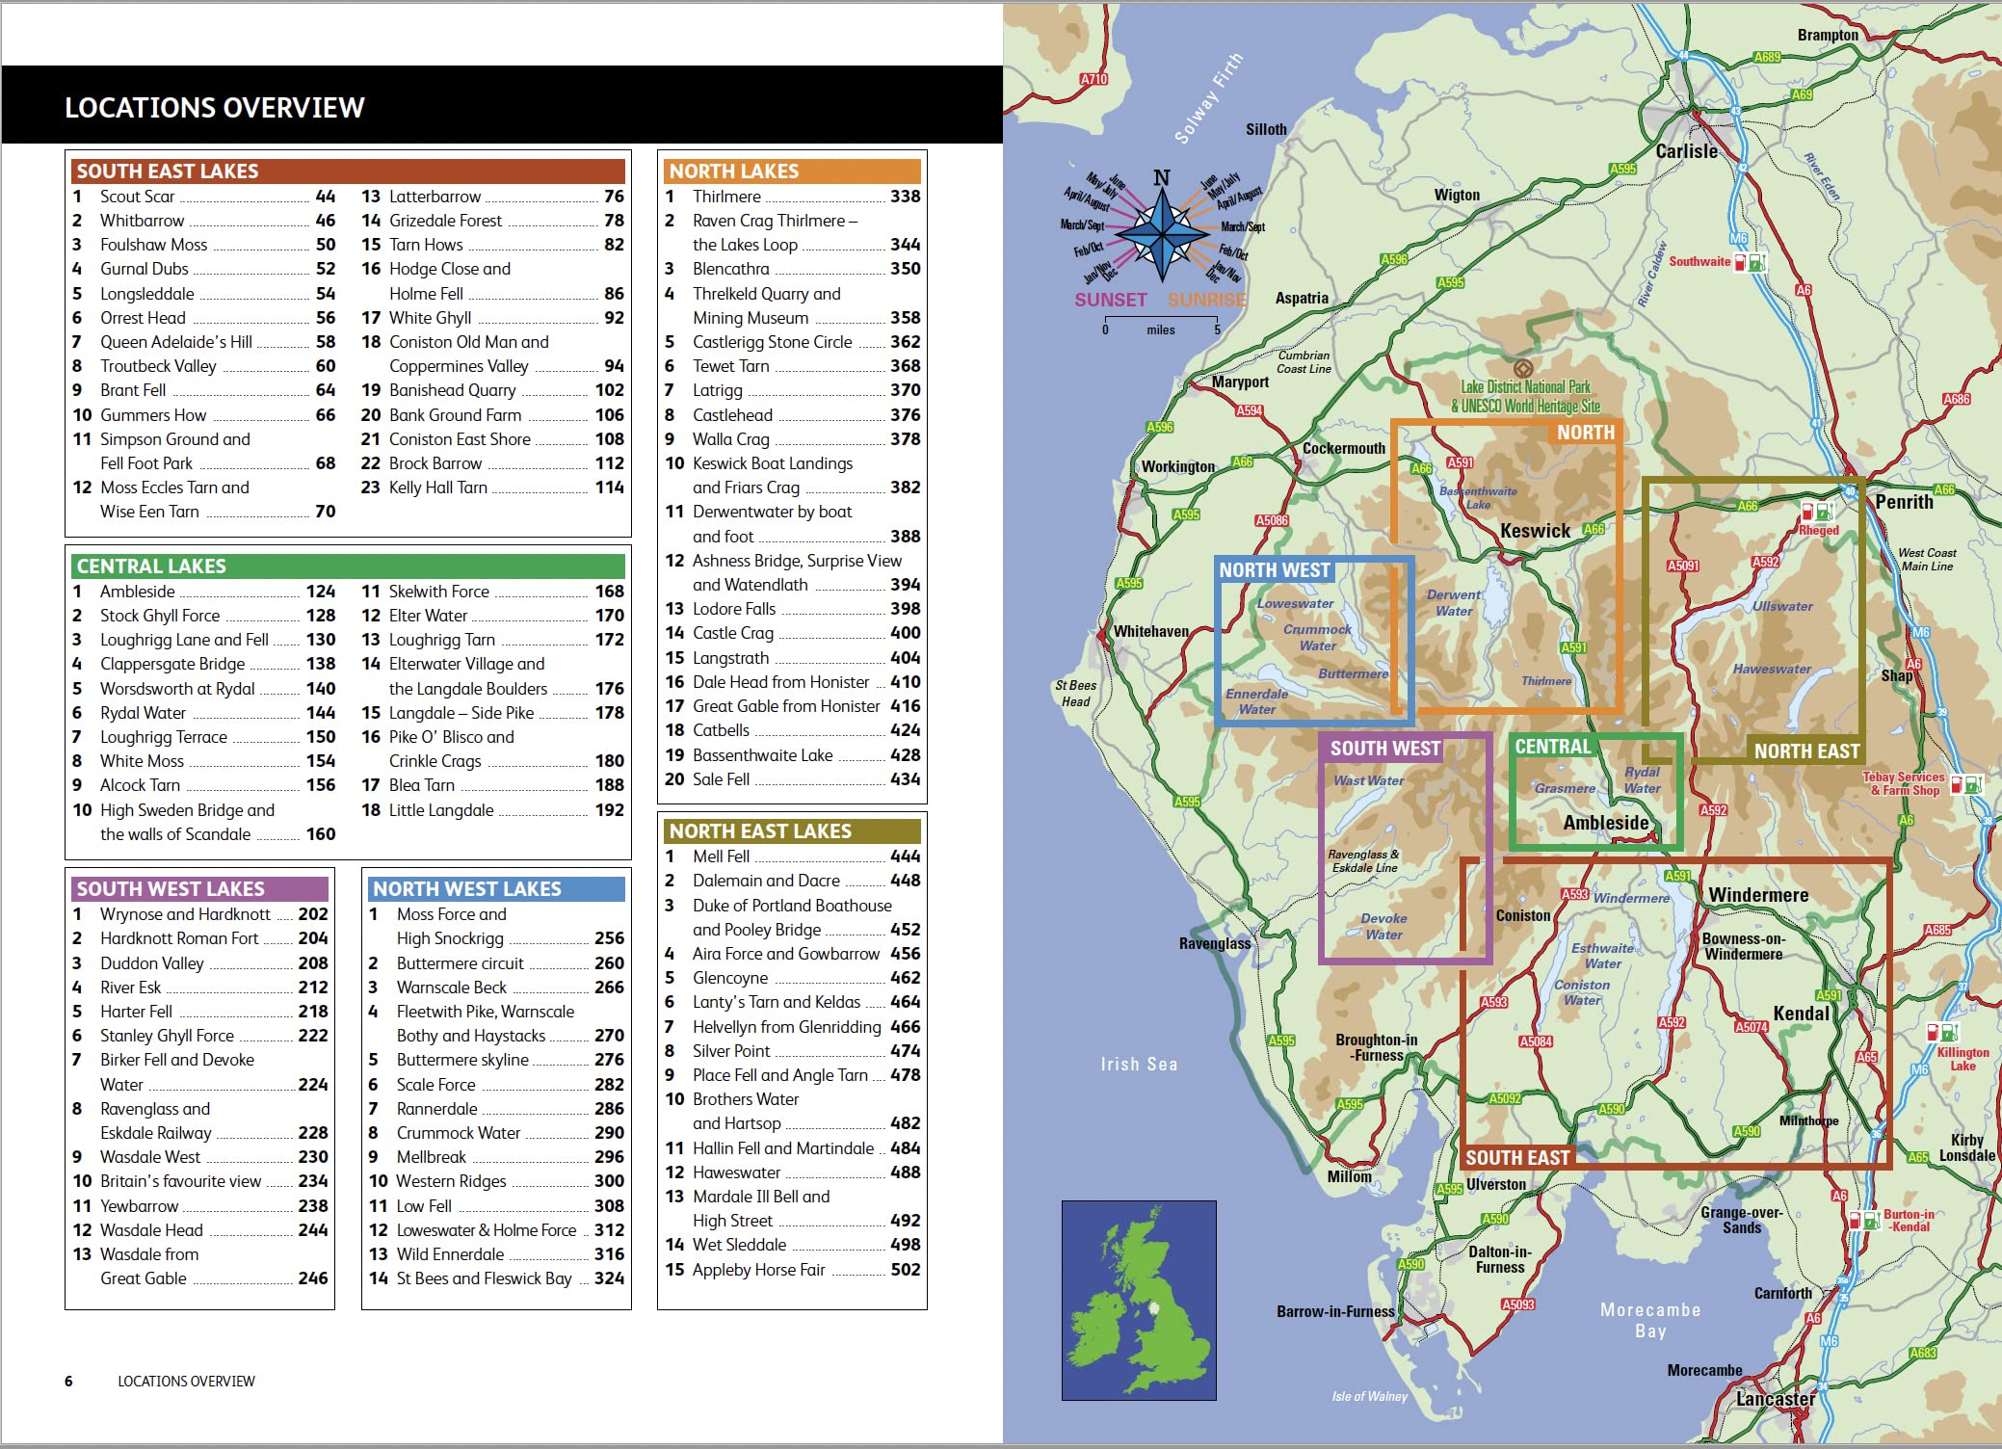Image resolution: width=2002 pixels, height=1449 pixels.
Task: Click the Burton-in-Kendal services fuel icon
Action: [x=1855, y=1221]
